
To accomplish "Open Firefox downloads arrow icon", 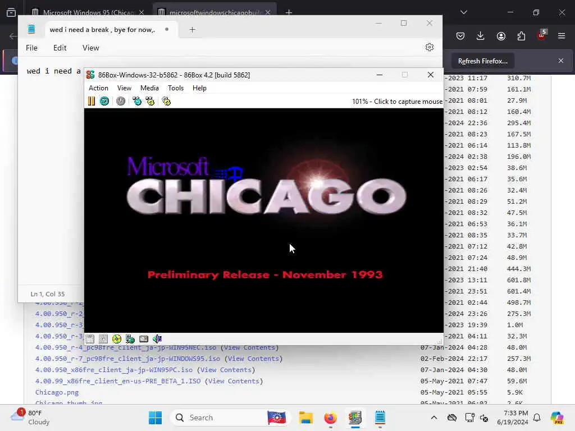I will (481, 36).
